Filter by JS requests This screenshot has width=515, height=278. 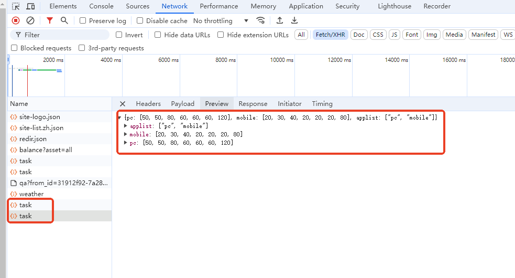[x=395, y=35]
